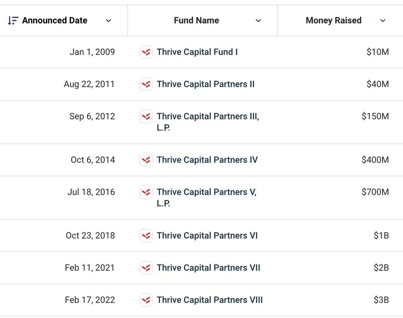Click the logo icon for Thrive Capital Partners VI

pos(146,236)
